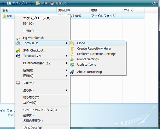This screenshot has height=129, width=160.
Task: Click the ファイル フォルダ type cell
Action: click(x=103, y=16)
